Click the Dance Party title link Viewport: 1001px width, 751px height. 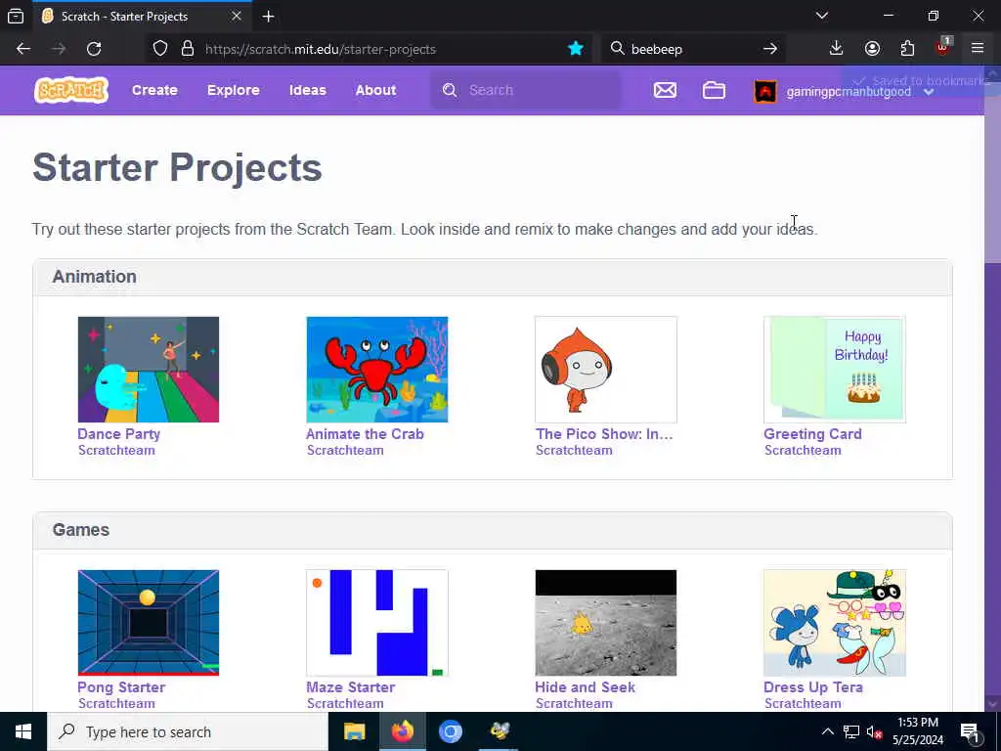118,433
